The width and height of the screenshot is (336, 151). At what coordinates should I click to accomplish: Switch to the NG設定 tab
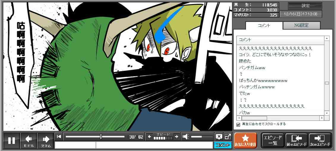[301, 25]
